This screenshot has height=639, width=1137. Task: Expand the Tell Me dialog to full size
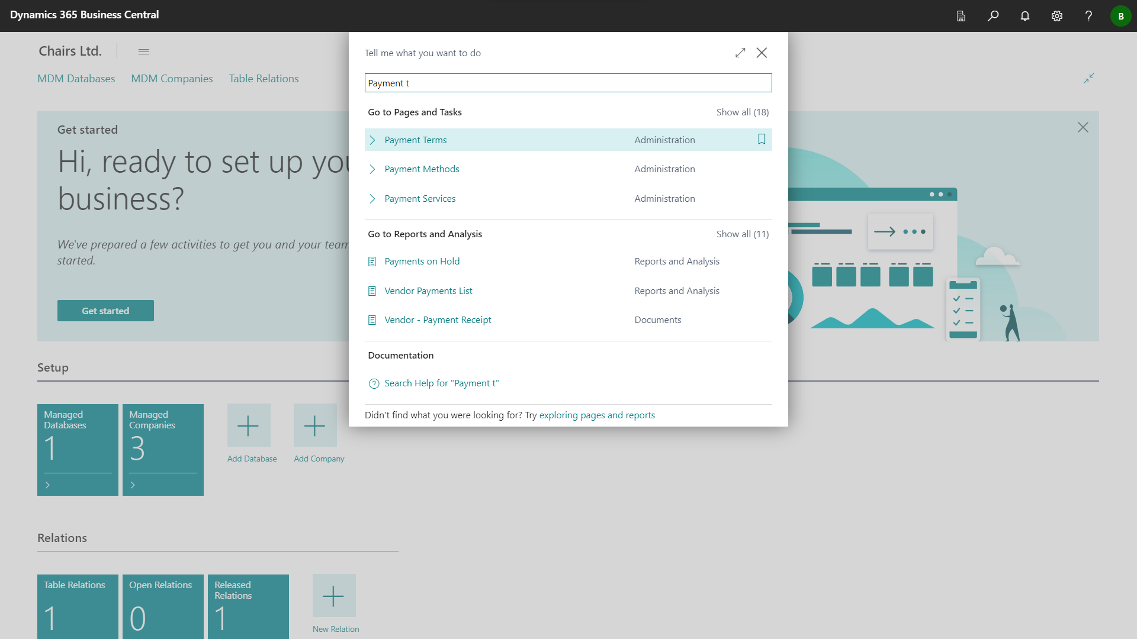pos(740,53)
